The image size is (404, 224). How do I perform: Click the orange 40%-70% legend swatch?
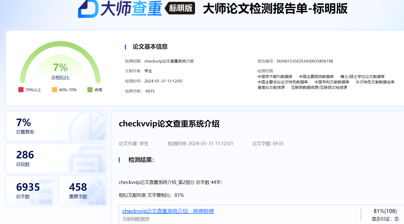(55, 90)
